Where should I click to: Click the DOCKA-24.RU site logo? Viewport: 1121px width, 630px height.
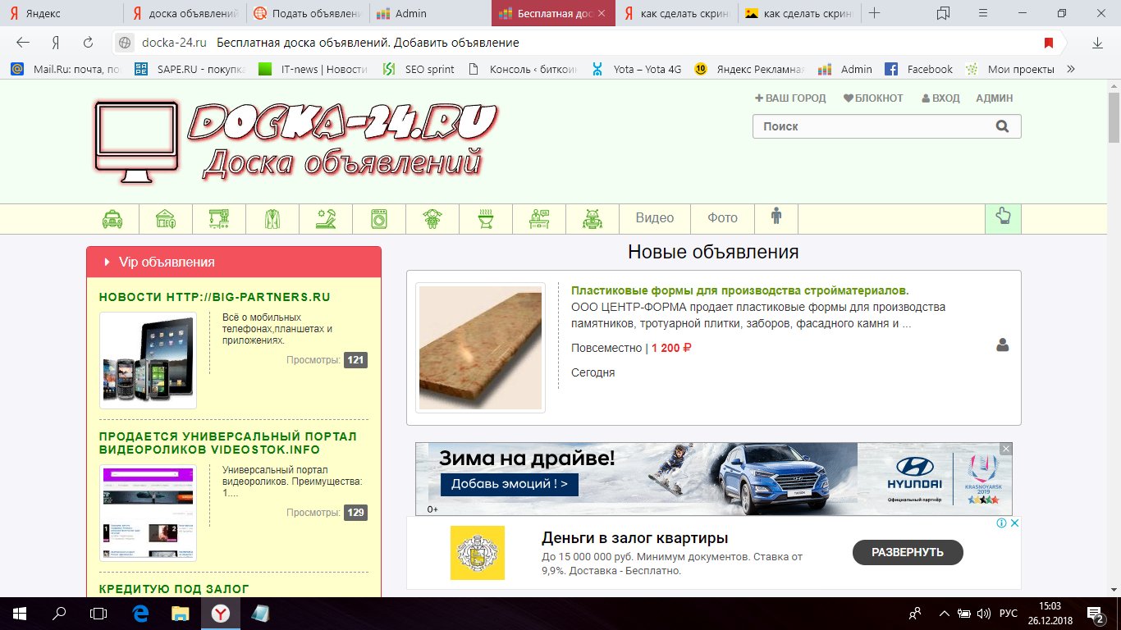[x=295, y=140]
